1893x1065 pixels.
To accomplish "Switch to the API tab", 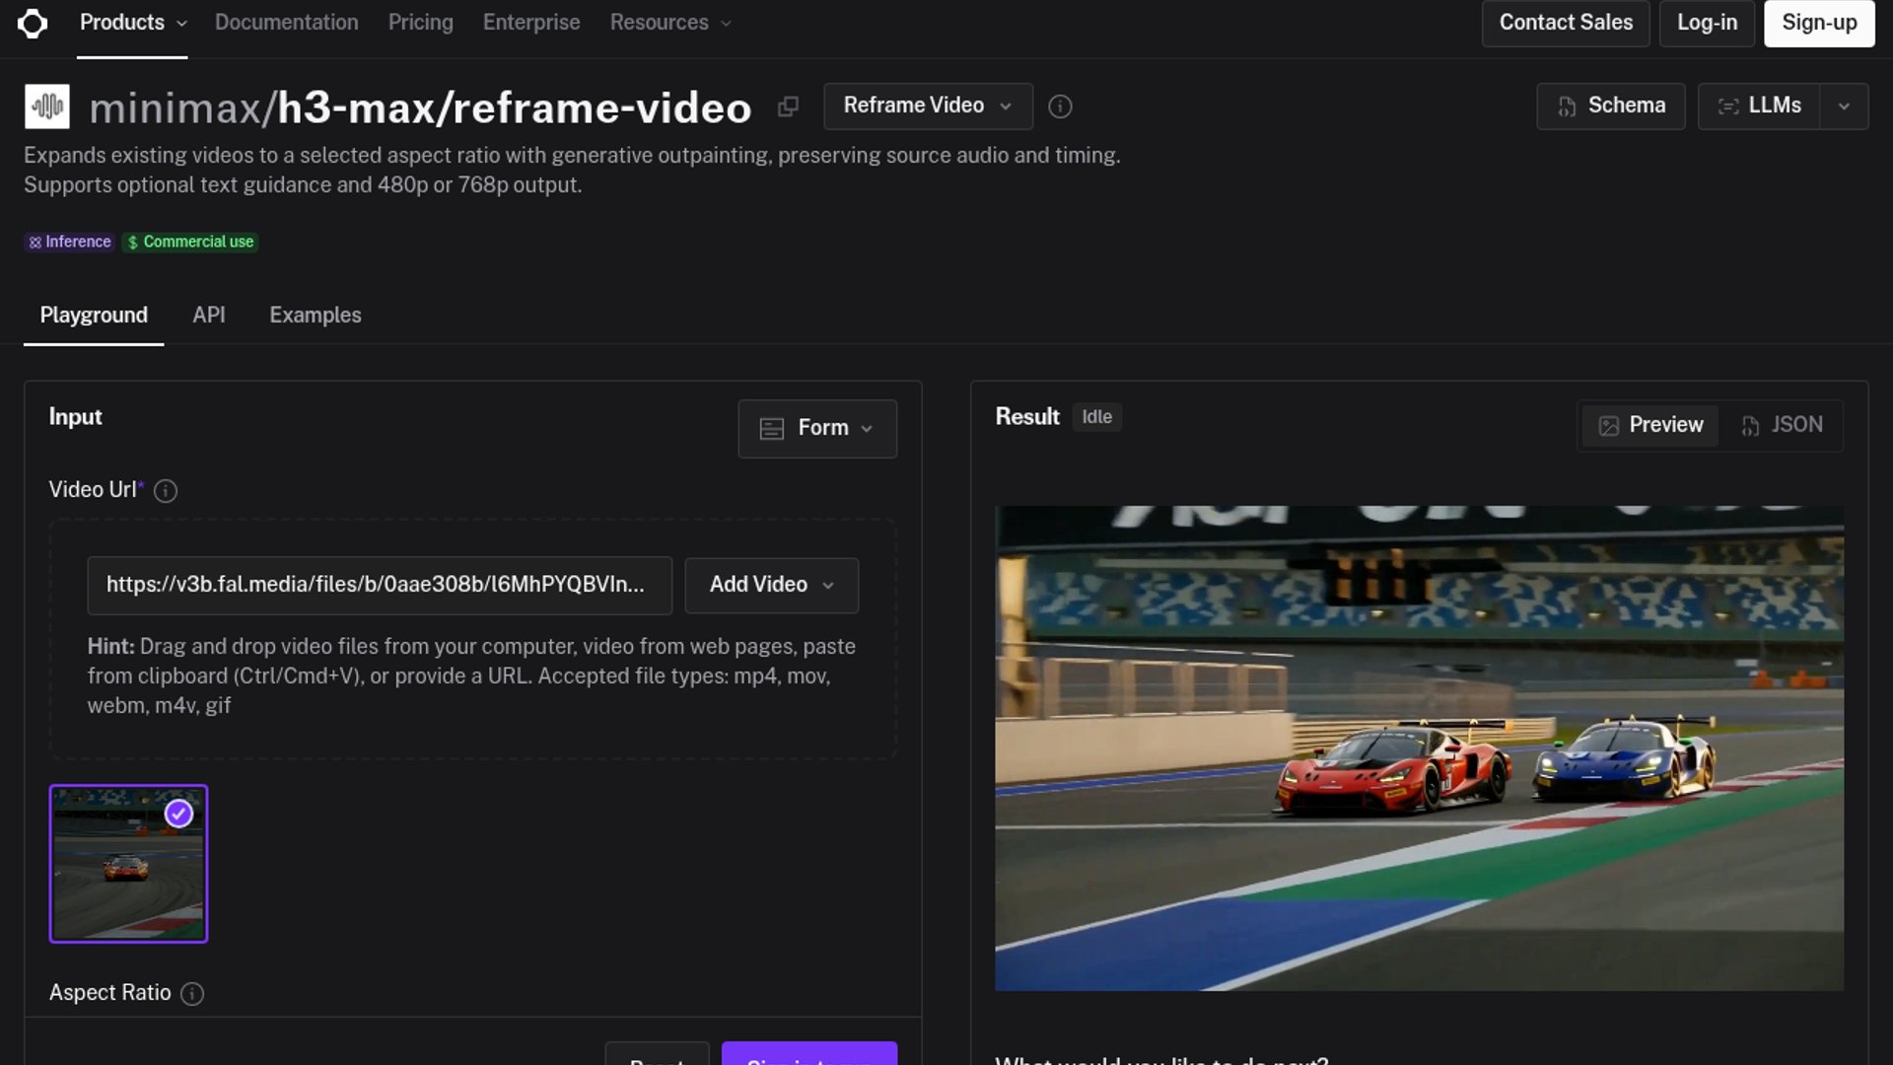I will click(x=209, y=316).
